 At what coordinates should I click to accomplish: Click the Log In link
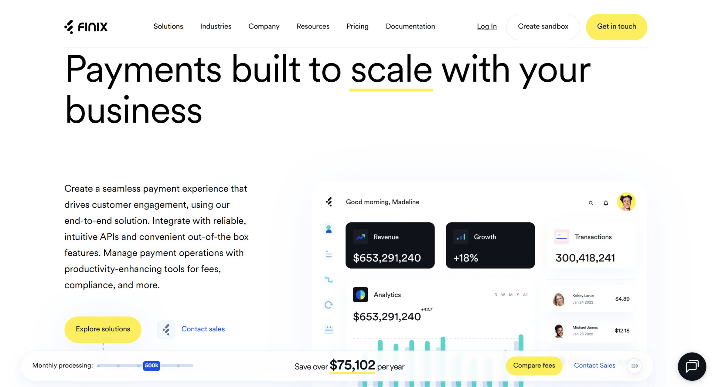(x=487, y=26)
